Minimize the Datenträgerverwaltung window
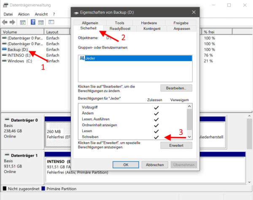This screenshot has height=200, width=253. pyautogui.click(x=213, y=5)
